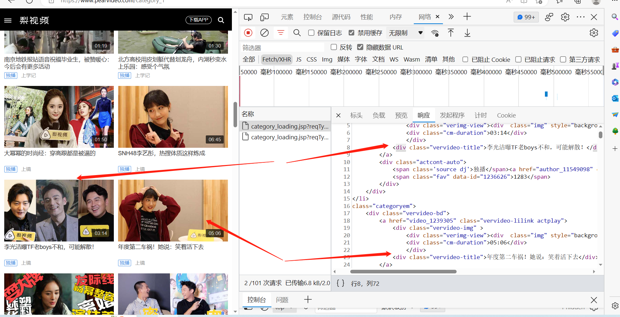Enable third-party requests checkbox

tap(563, 59)
